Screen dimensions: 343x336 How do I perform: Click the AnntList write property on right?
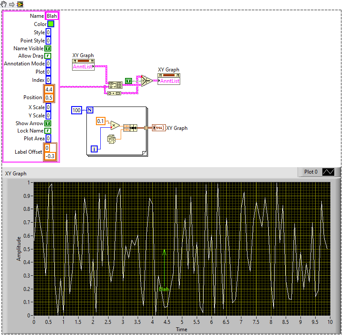pyautogui.click(x=169, y=81)
